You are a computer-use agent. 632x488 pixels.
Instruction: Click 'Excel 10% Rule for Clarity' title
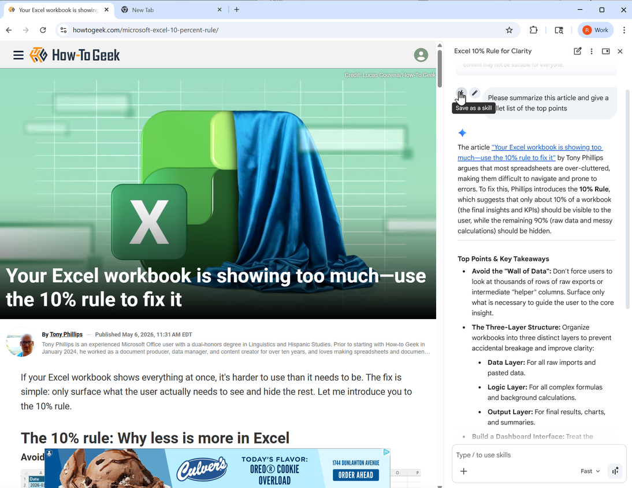coord(493,51)
